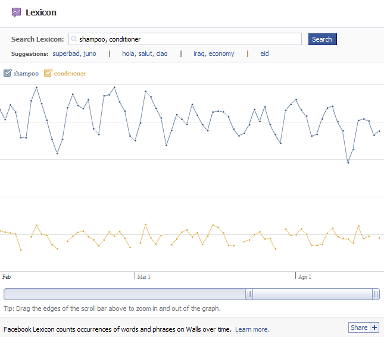Select the 'superbad, juno' suggestion
Screen dimensions: 384x337
(74, 53)
